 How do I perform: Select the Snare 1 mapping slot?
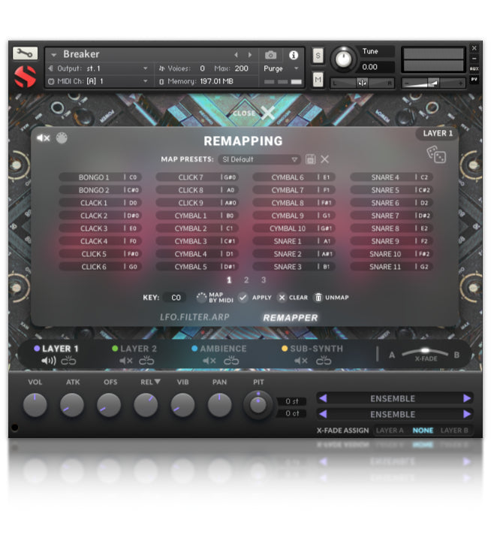(x=294, y=241)
